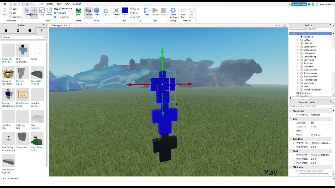The image size is (335, 188).
Task: Anchor the selected part
Action: coord(135,17)
